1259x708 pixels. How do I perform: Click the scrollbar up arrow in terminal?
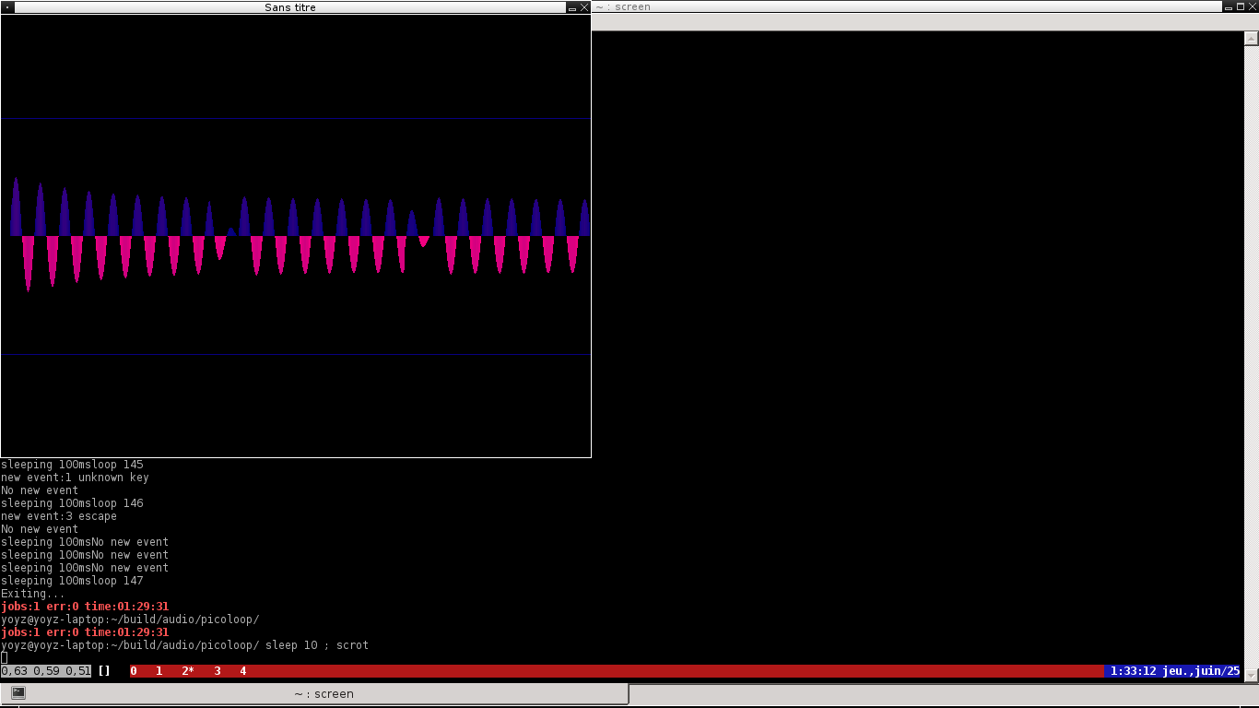pos(1251,39)
